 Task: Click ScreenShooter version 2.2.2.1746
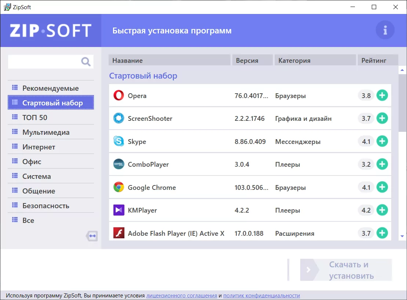coord(250,119)
